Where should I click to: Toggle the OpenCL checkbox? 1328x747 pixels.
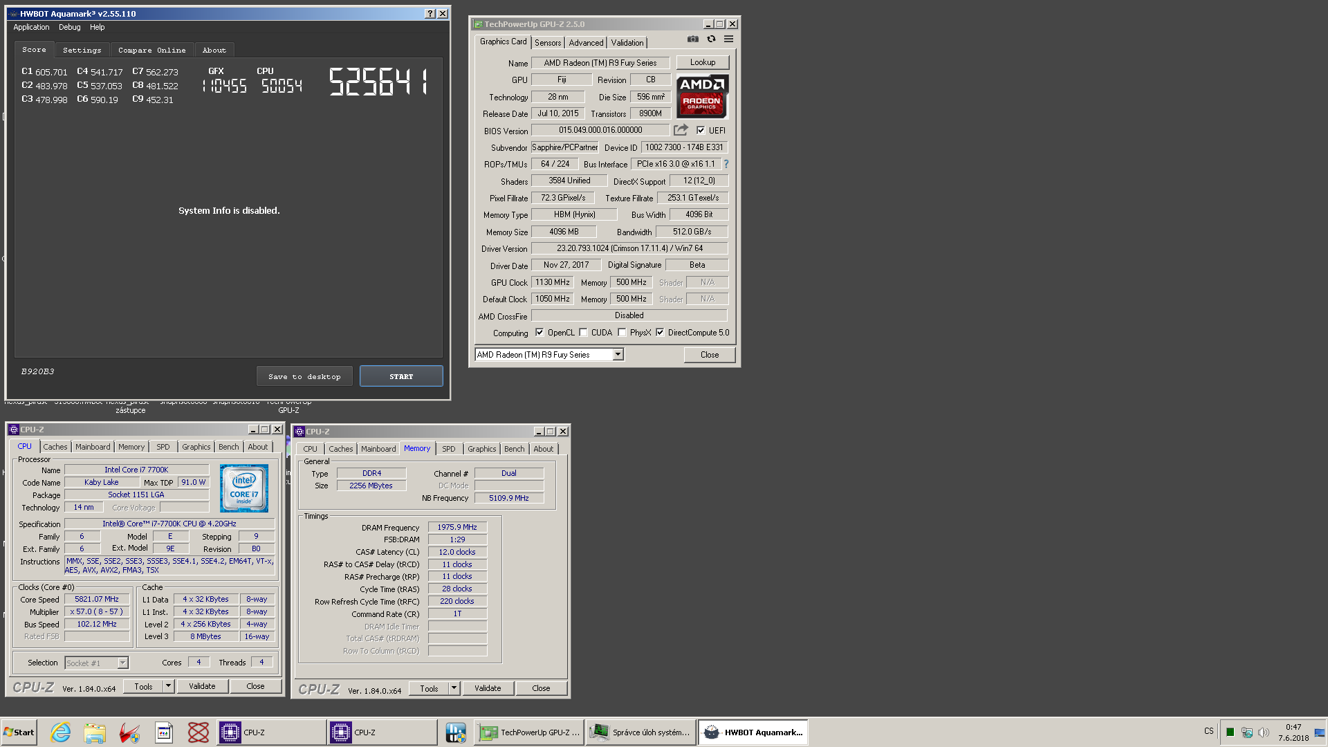[539, 333]
